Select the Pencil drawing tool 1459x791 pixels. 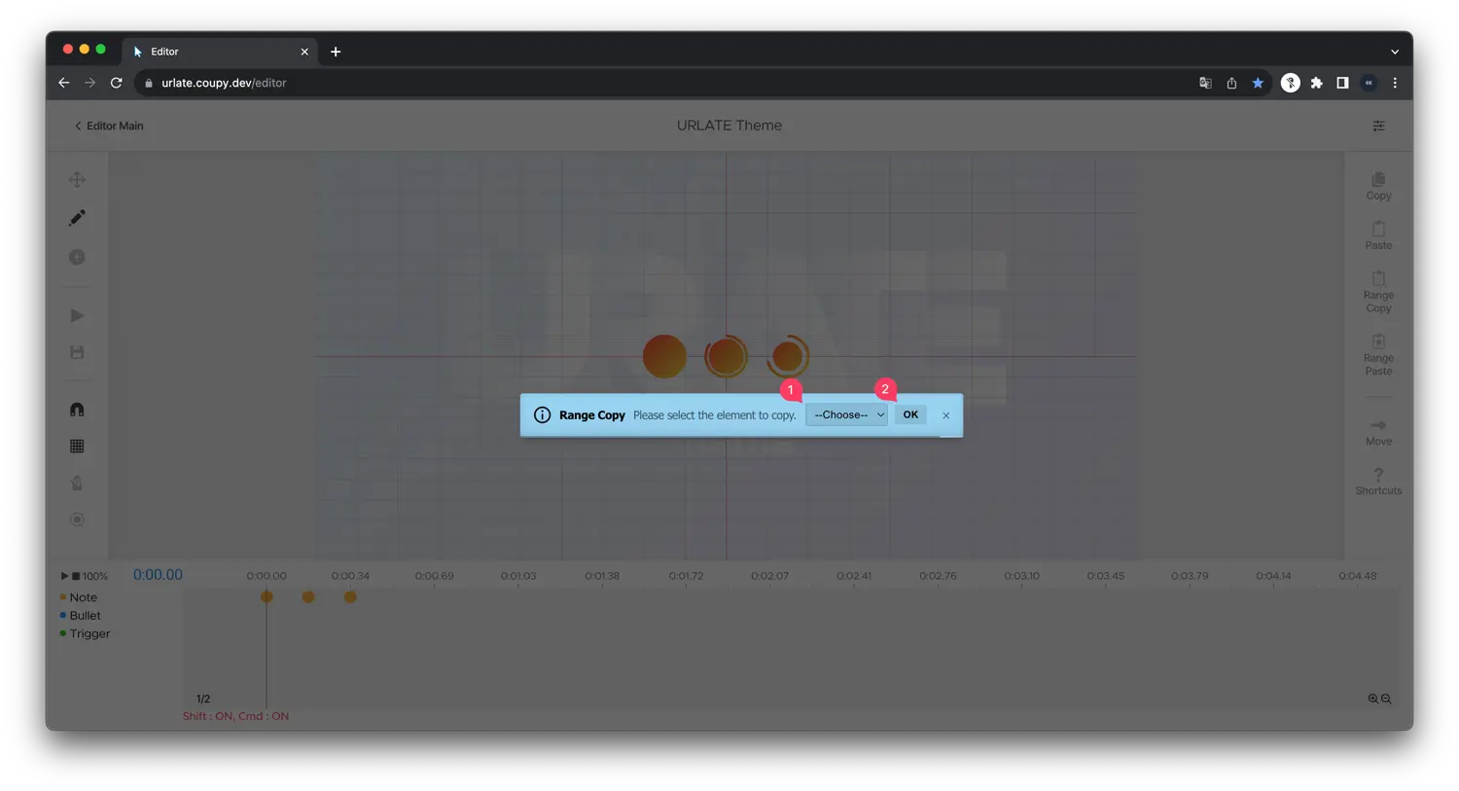(76, 217)
